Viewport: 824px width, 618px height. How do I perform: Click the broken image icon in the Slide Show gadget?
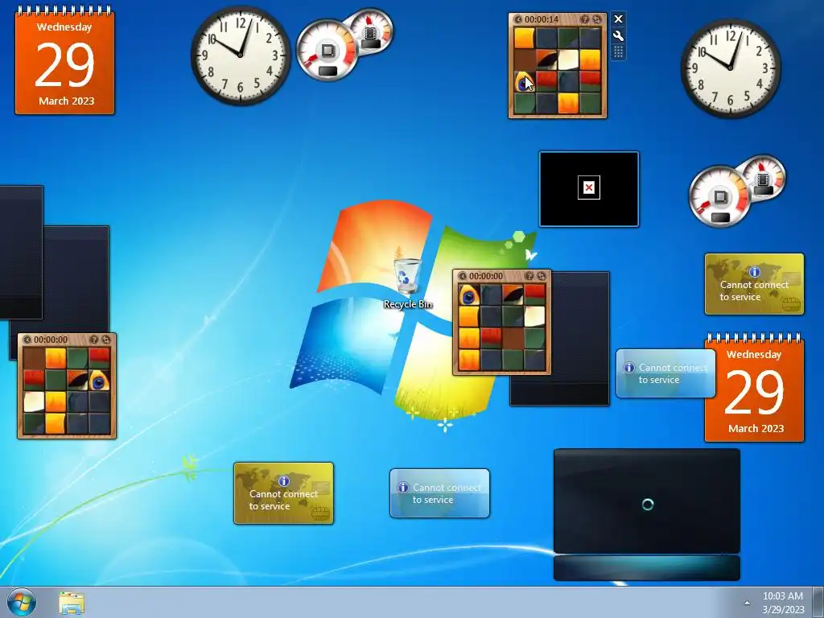(x=589, y=187)
